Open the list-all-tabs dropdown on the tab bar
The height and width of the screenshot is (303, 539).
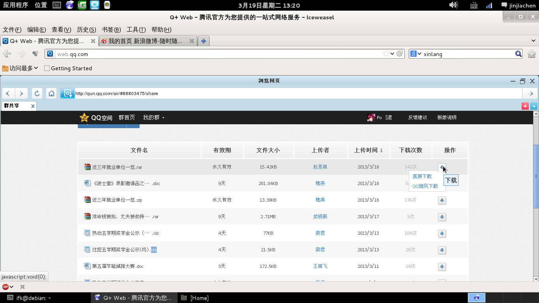click(x=533, y=41)
